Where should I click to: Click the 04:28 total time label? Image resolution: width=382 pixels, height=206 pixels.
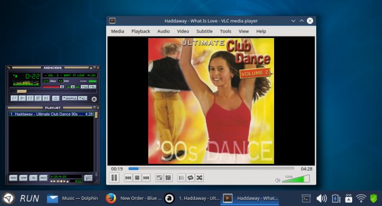pyautogui.click(x=307, y=169)
